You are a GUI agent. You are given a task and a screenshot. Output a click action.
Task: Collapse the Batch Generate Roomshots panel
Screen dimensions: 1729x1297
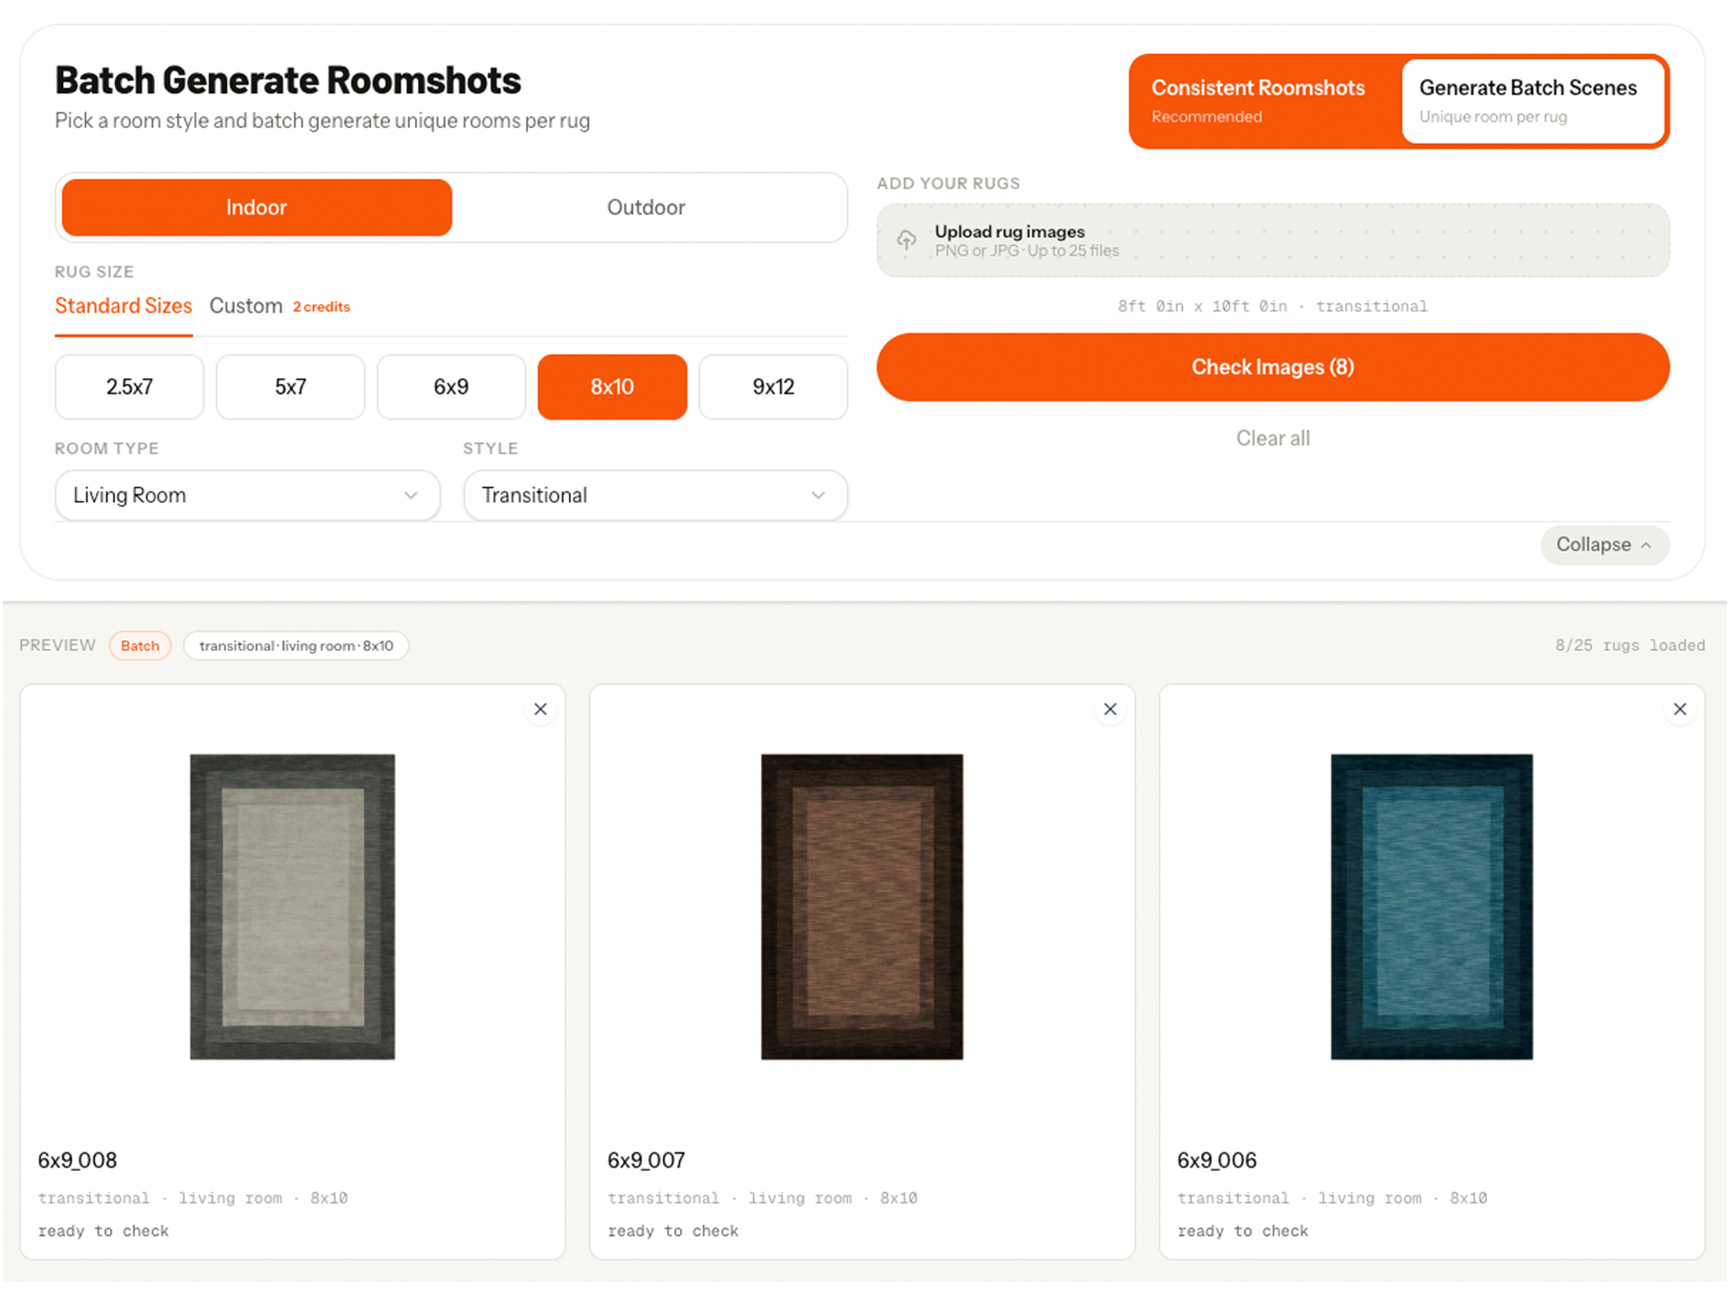pos(1605,544)
